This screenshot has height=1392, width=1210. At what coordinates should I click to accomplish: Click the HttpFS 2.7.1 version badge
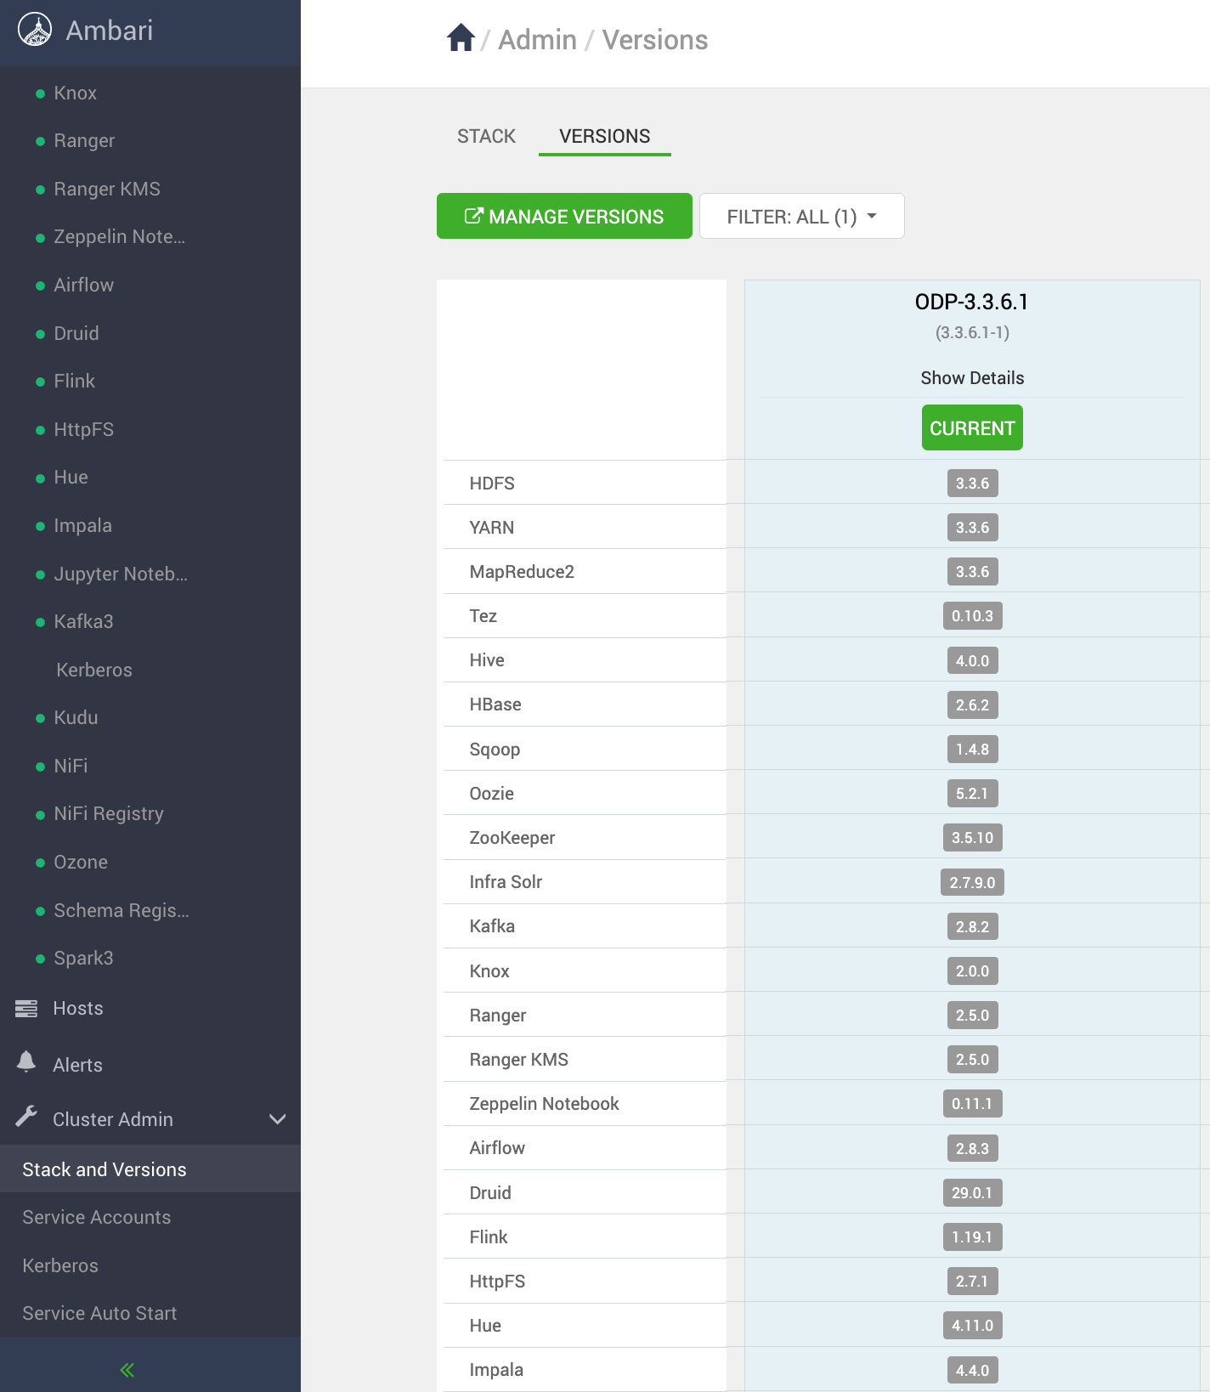tap(972, 1281)
